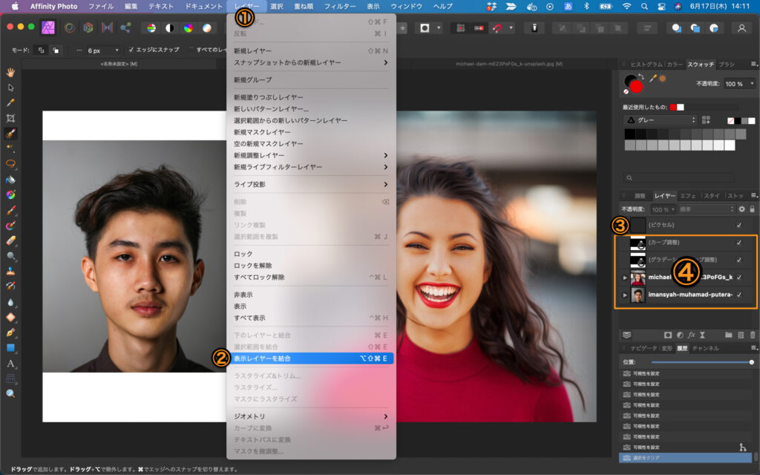Select the hand (view) tool
The image size is (760, 475).
pos(11,72)
